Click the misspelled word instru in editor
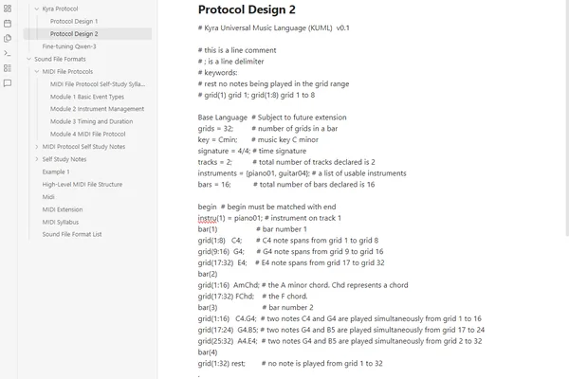 (207, 218)
